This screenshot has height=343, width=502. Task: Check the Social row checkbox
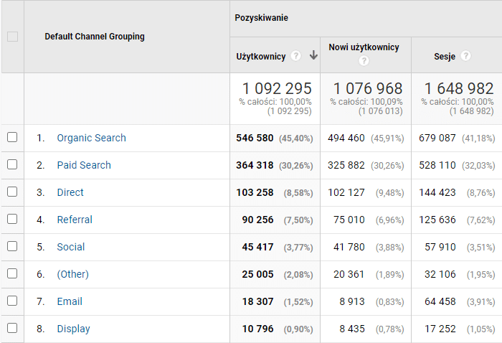click(12, 246)
